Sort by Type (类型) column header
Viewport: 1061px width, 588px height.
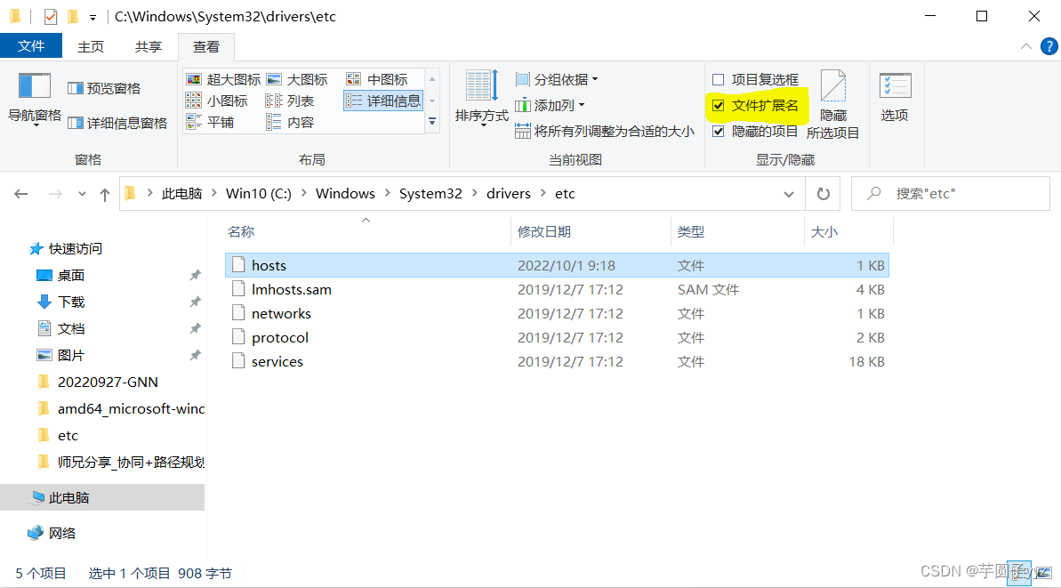737,231
